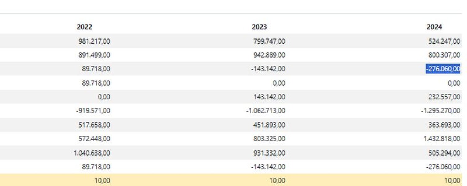Click the 2022 column header
This screenshot has height=186, width=467.
[84, 27]
